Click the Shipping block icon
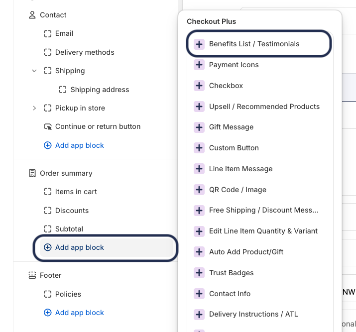356x332 pixels. pos(48,71)
